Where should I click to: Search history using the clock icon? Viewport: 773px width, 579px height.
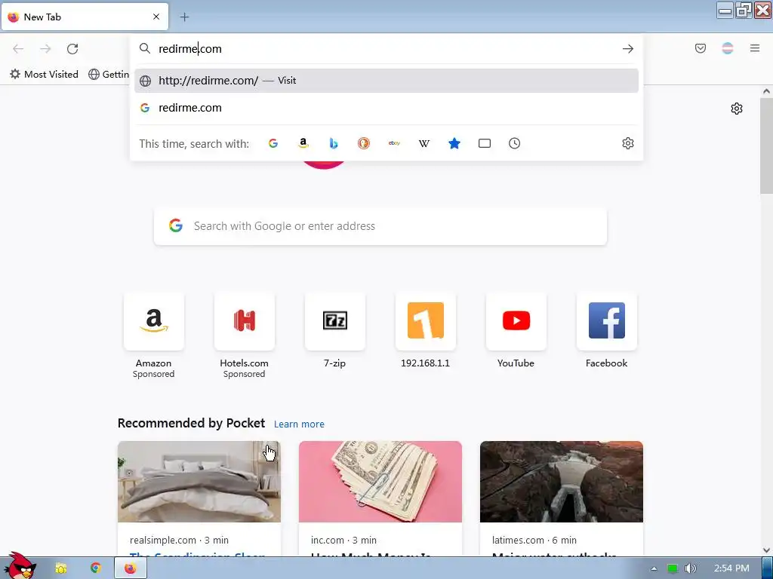pyautogui.click(x=514, y=143)
